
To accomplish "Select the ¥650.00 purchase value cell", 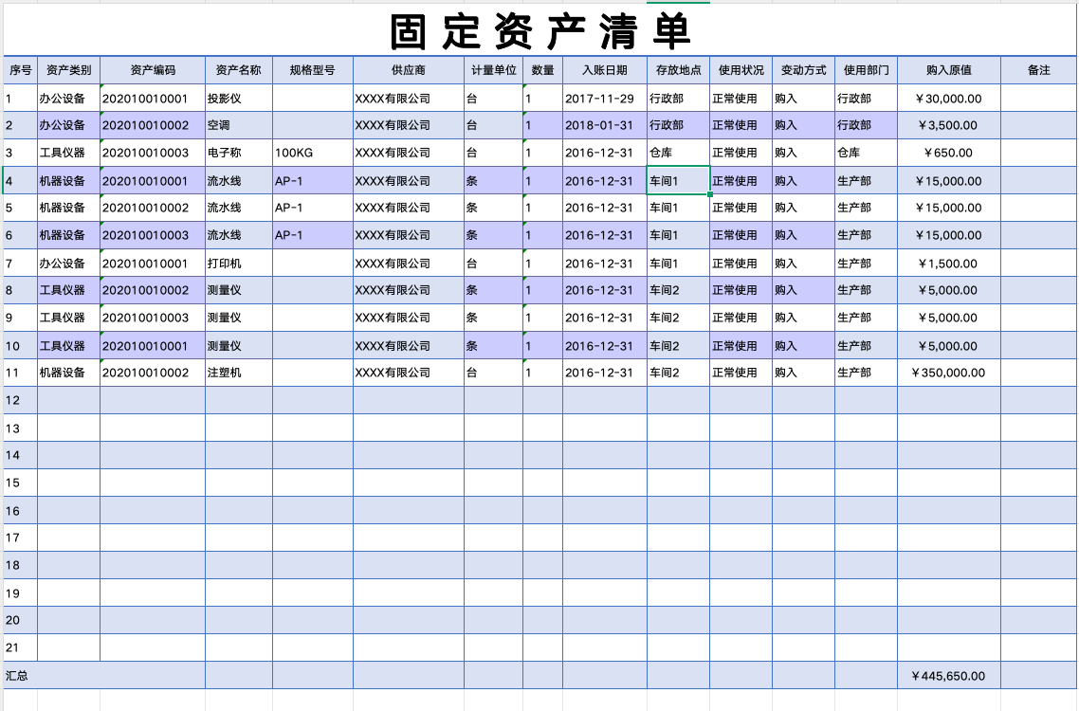I will click(x=949, y=153).
